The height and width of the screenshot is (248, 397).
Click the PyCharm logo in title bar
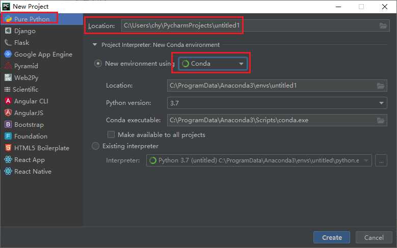pyautogui.click(x=6, y=6)
